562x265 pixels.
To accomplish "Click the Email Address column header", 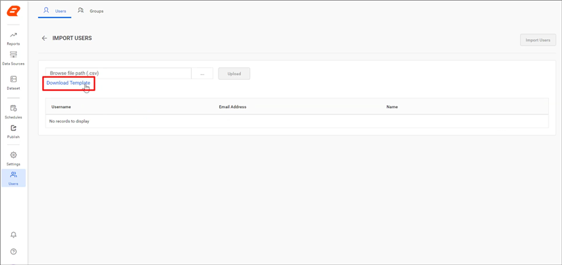I will pyautogui.click(x=233, y=107).
